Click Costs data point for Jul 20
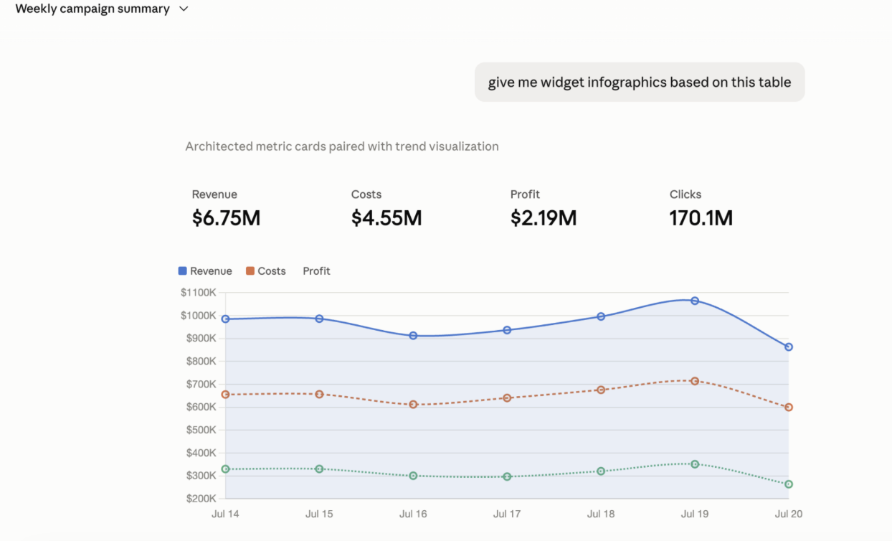892x541 pixels. [789, 407]
